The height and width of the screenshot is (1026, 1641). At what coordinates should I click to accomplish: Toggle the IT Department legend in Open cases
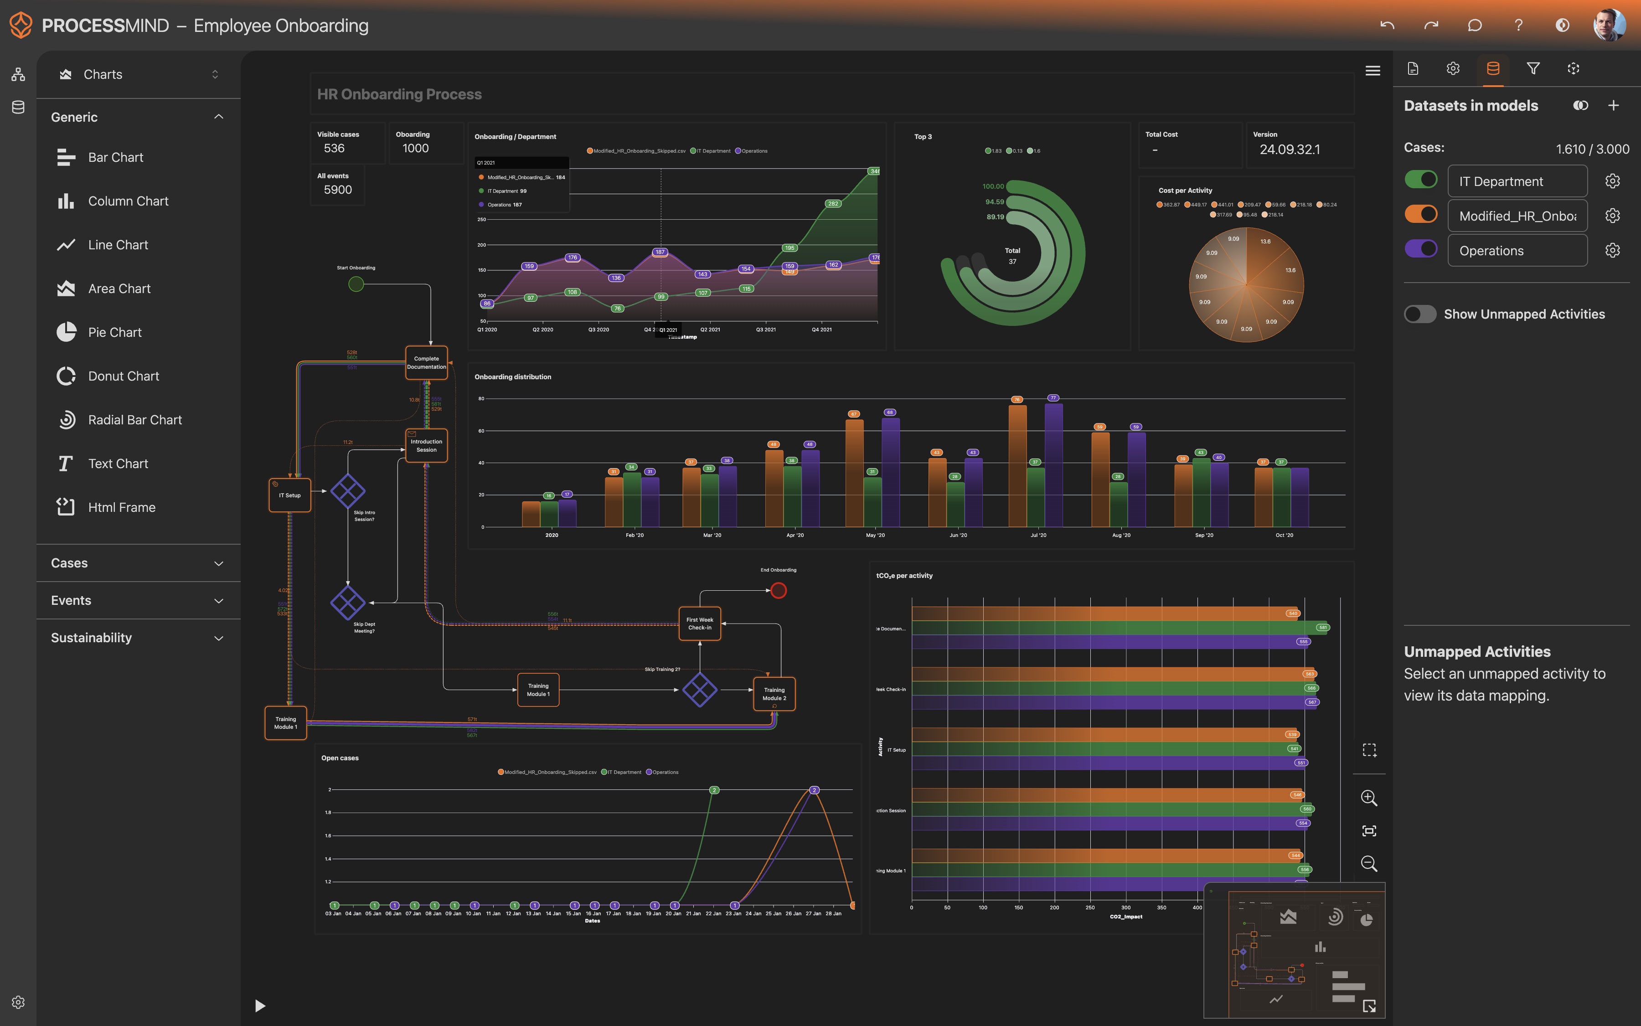tap(621, 772)
